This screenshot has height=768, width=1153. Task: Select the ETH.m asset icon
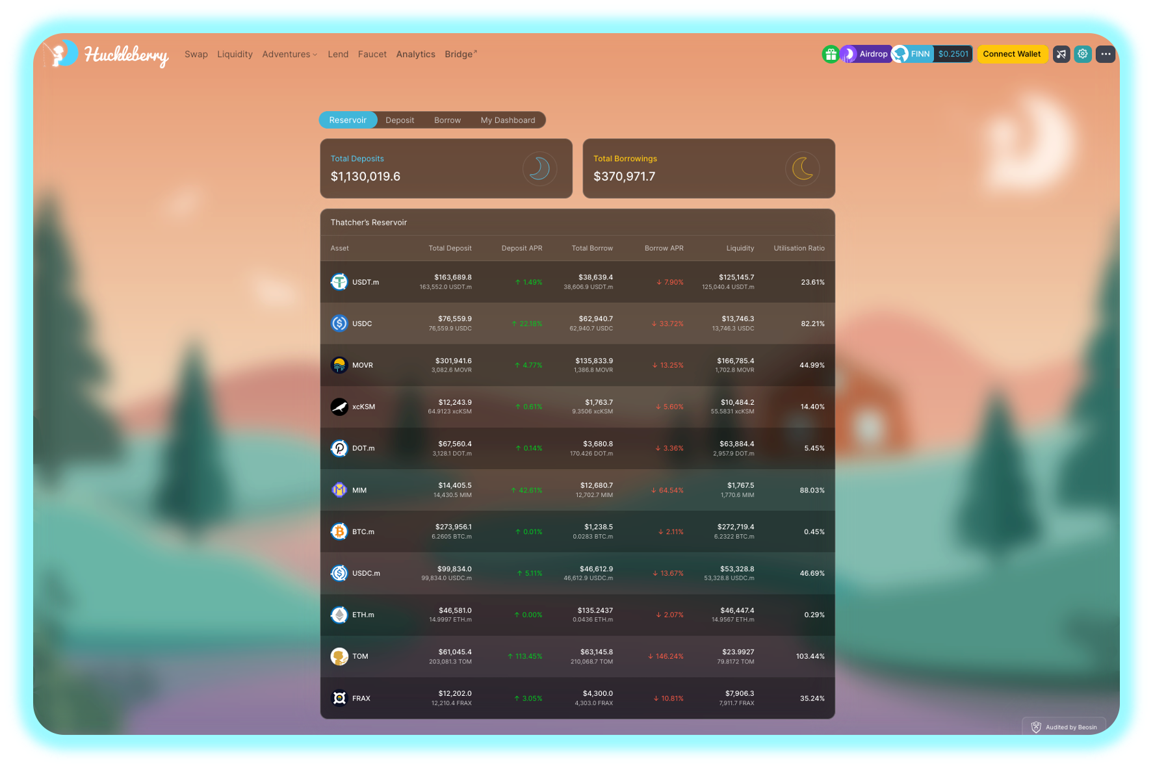[x=339, y=615]
